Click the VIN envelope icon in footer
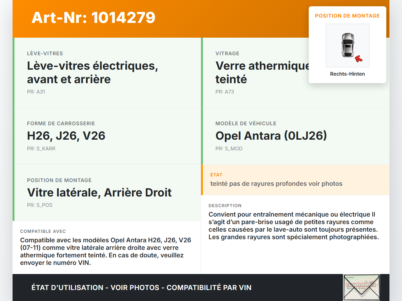 (361, 288)
